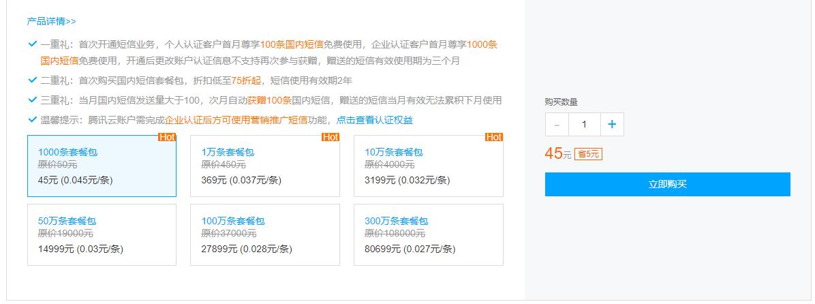Click the Hot badge on 10万条套餐包
The height and width of the screenshot is (304, 815).
pyautogui.click(x=494, y=137)
